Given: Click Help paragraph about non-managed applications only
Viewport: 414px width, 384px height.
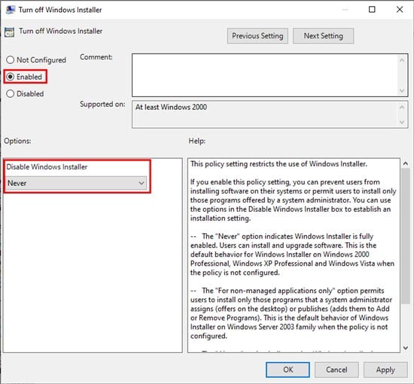Looking at the screenshot, I should point(291,313).
